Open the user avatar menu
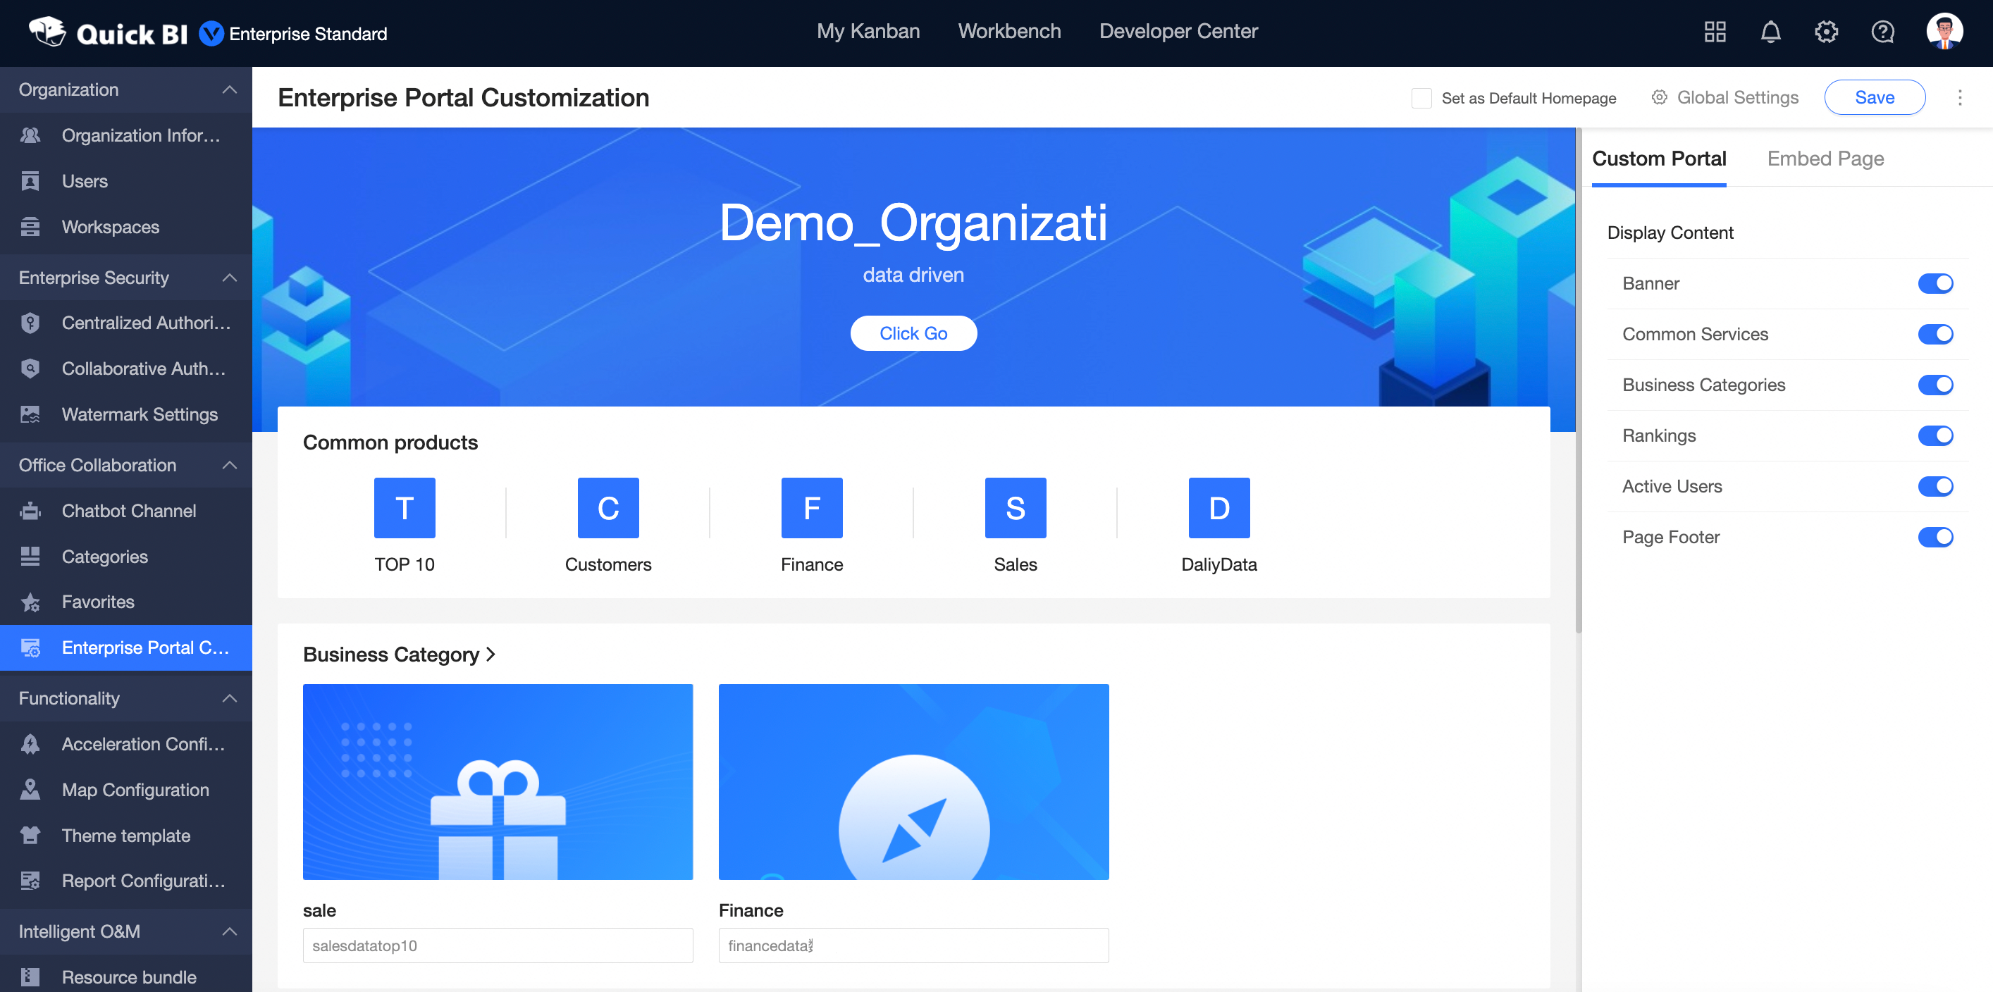Screen dimensions: 1993x992 pos(1944,32)
